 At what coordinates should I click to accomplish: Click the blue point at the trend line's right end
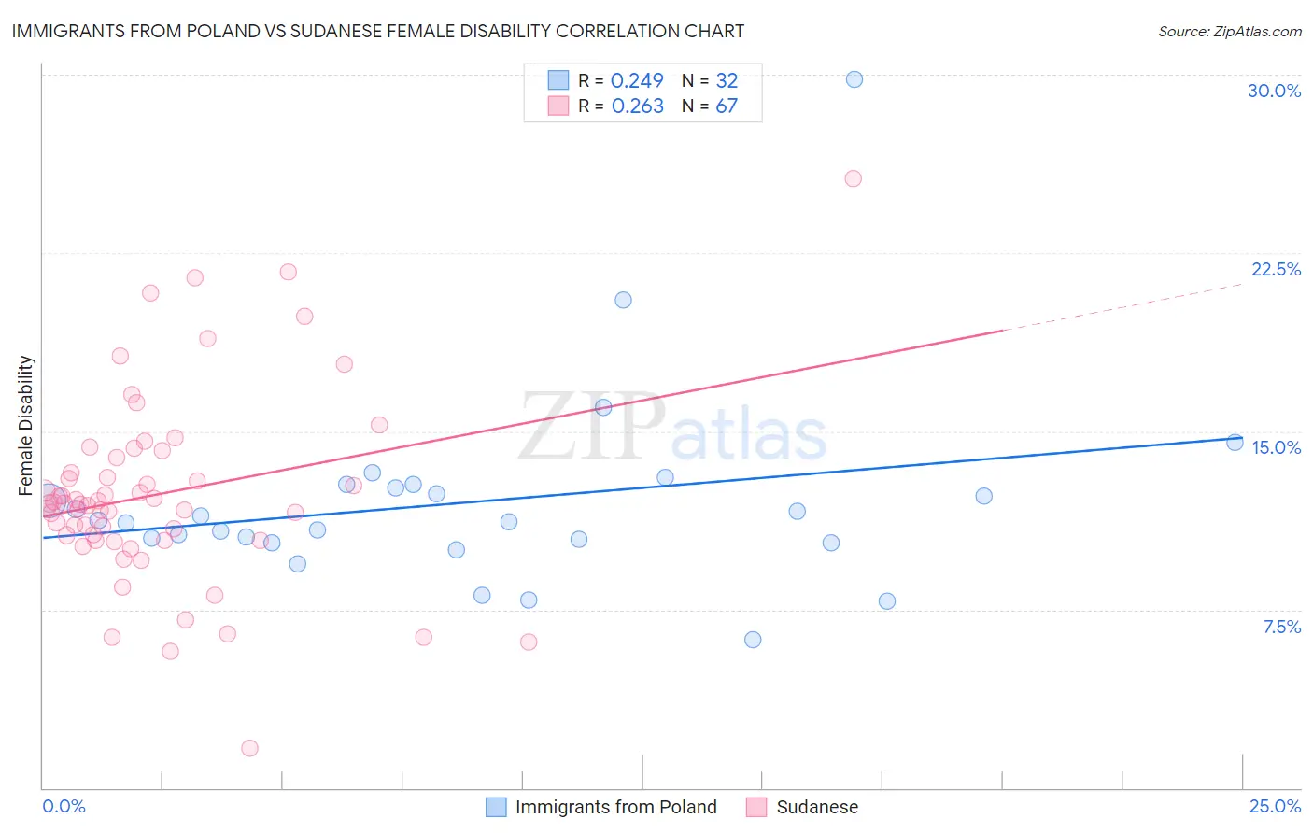coord(1235,443)
